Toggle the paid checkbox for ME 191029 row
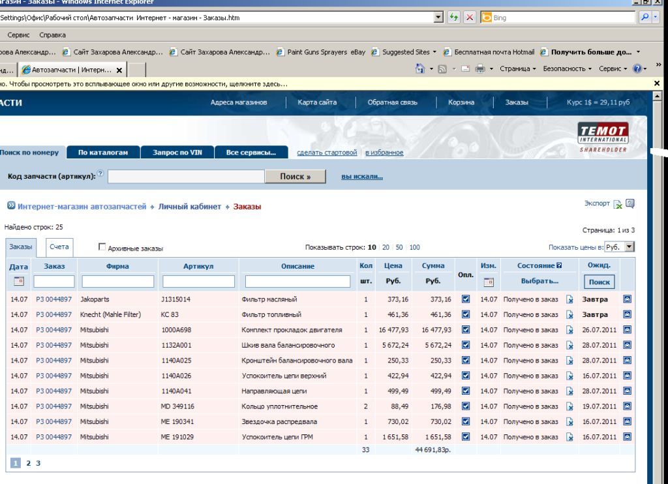Image resolution: width=668 pixels, height=484 pixels. coord(466,437)
